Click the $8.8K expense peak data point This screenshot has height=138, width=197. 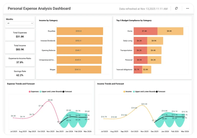pyautogui.click(x=50, y=102)
